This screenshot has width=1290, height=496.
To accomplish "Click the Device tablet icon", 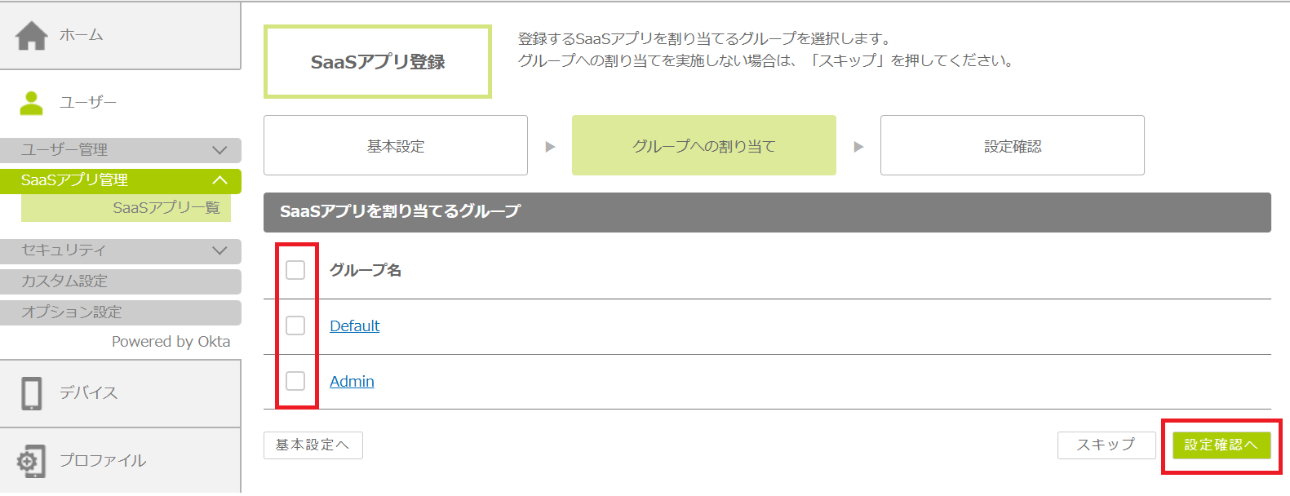I will (x=32, y=393).
